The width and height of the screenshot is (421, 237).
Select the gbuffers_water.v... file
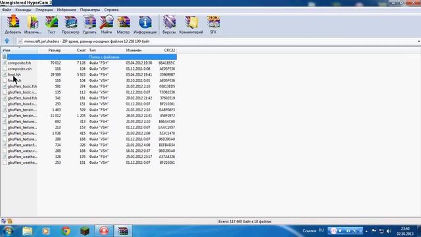(22, 151)
